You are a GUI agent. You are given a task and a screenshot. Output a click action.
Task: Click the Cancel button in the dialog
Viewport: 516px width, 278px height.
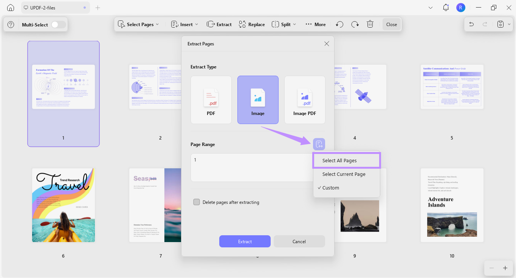[x=299, y=241]
